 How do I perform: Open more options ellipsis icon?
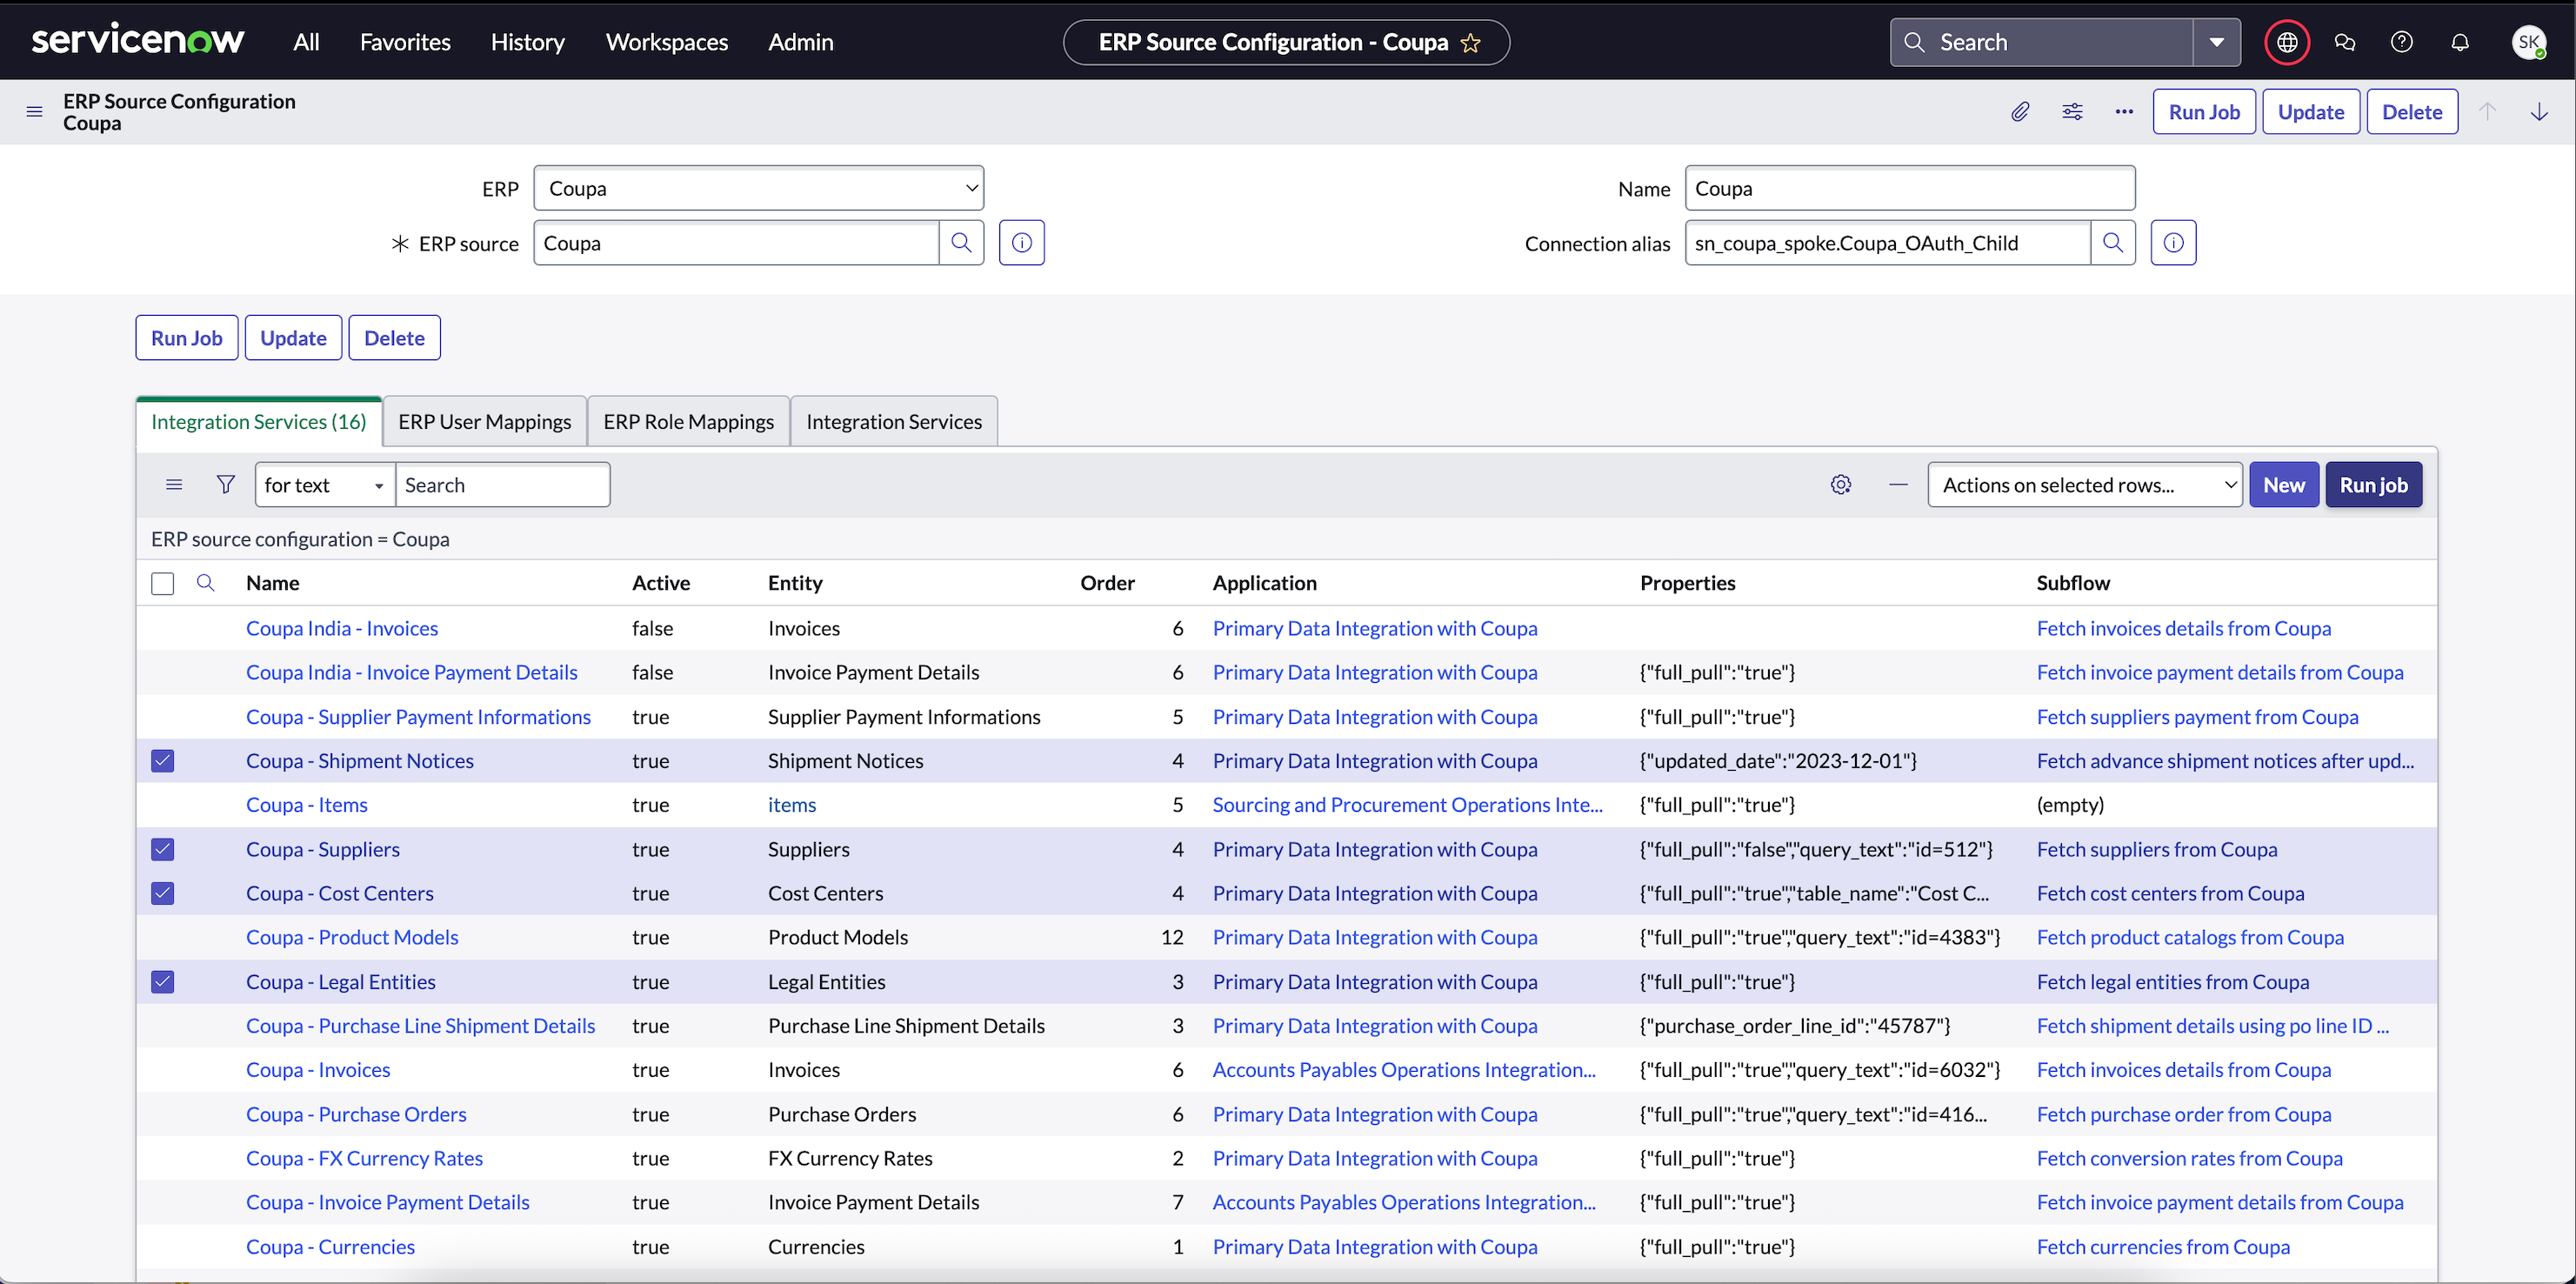click(2124, 112)
